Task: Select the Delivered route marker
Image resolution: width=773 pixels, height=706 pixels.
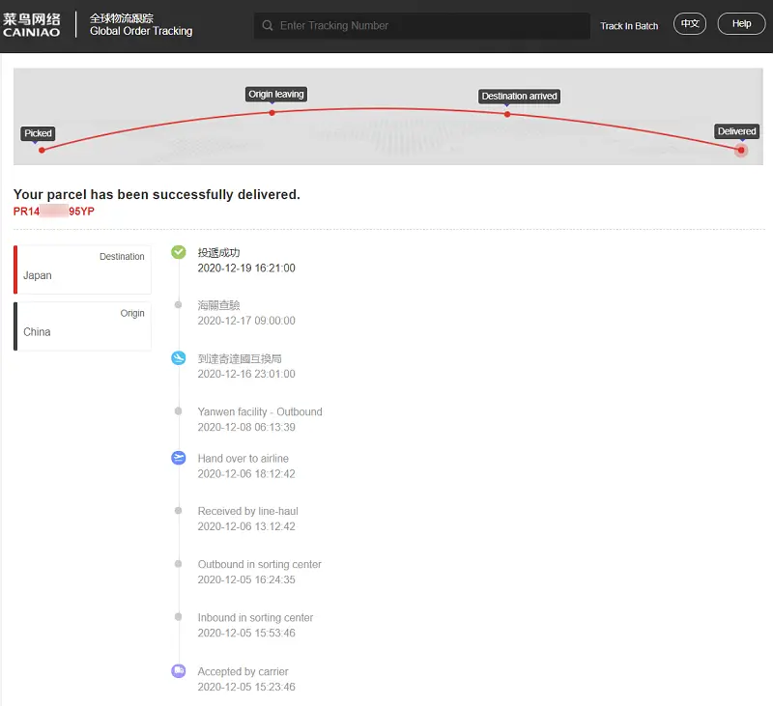Action: (x=737, y=131)
